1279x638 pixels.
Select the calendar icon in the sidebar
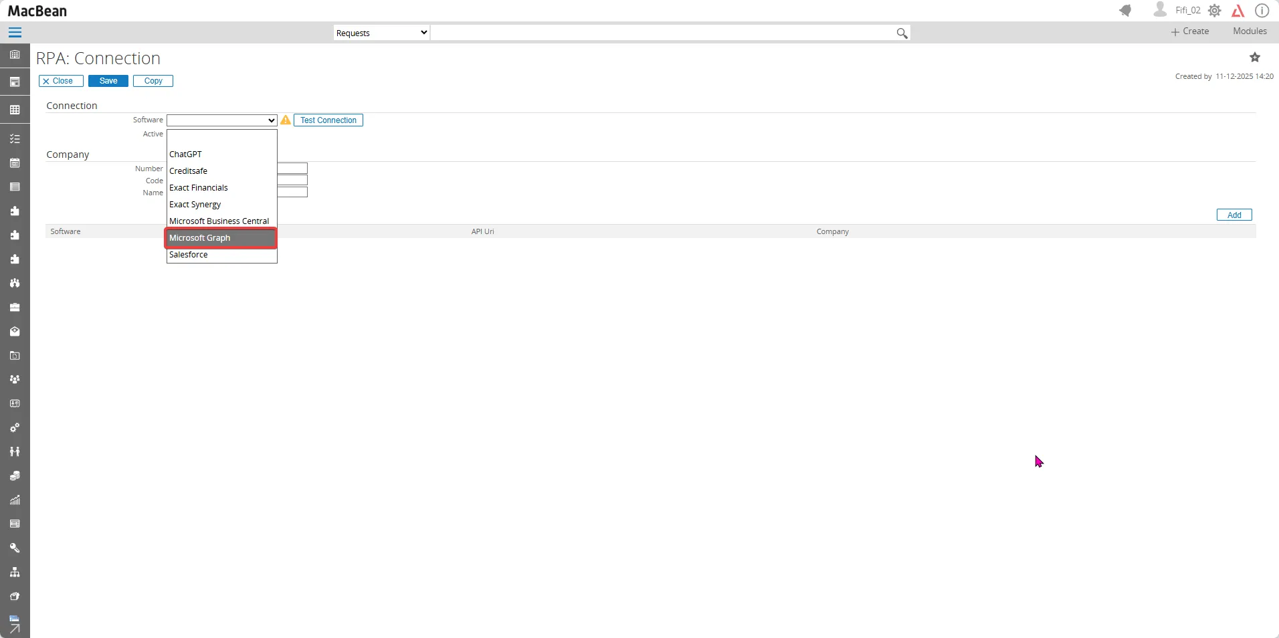[x=15, y=163]
